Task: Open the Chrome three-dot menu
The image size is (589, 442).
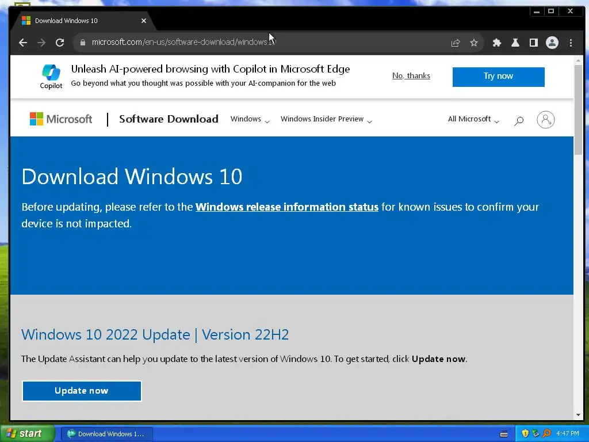Action: (571, 43)
